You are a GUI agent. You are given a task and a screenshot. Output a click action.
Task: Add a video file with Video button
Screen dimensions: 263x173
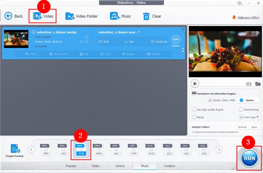(43, 16)
